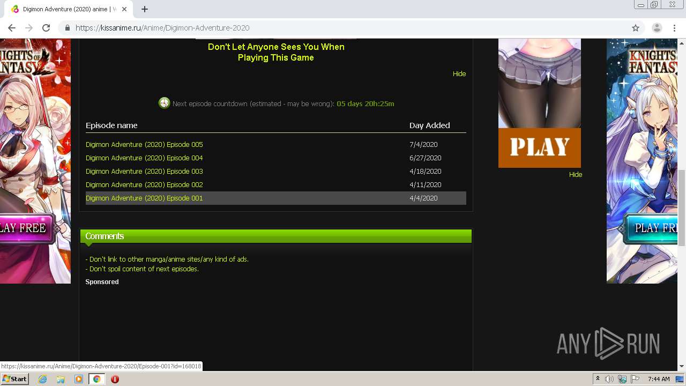686x386 pixels.
Task: Open the media player taskbar icon
Action: [79, 379]
